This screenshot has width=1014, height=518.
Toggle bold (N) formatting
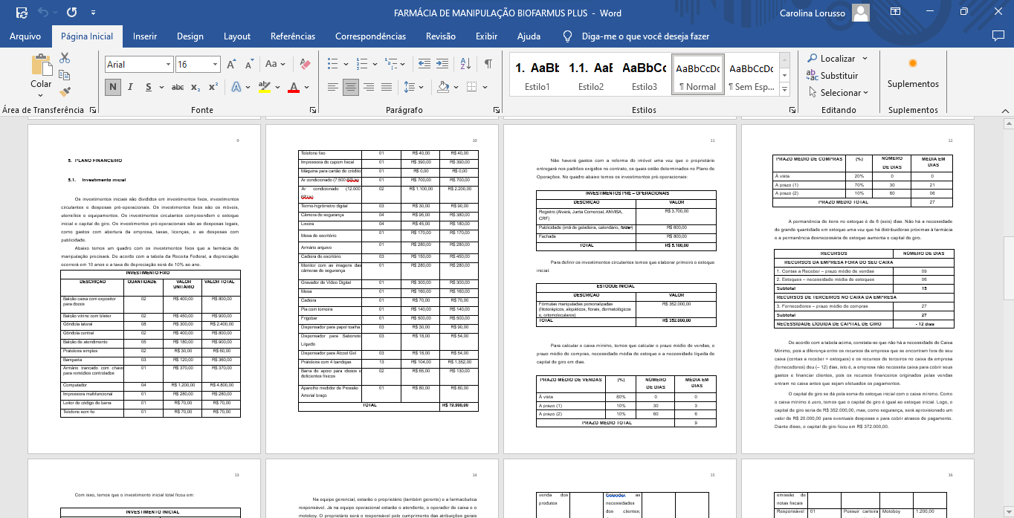(113, 87)
